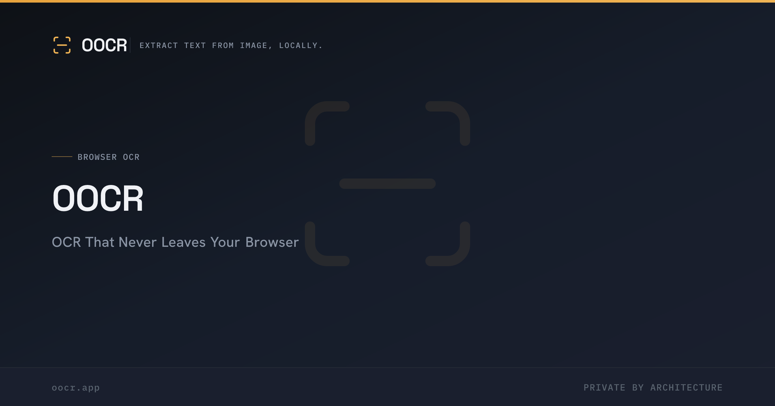
Task: Click the large OOCR headline
Action: (98, 198)
